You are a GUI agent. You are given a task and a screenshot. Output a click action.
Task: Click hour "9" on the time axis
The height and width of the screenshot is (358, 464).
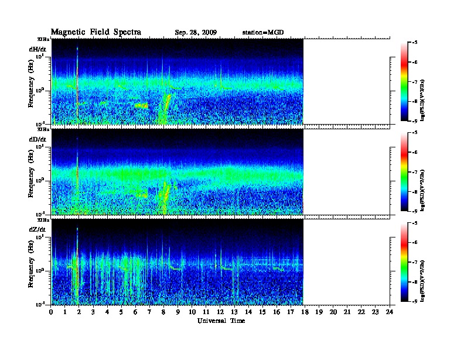point(178,312)
